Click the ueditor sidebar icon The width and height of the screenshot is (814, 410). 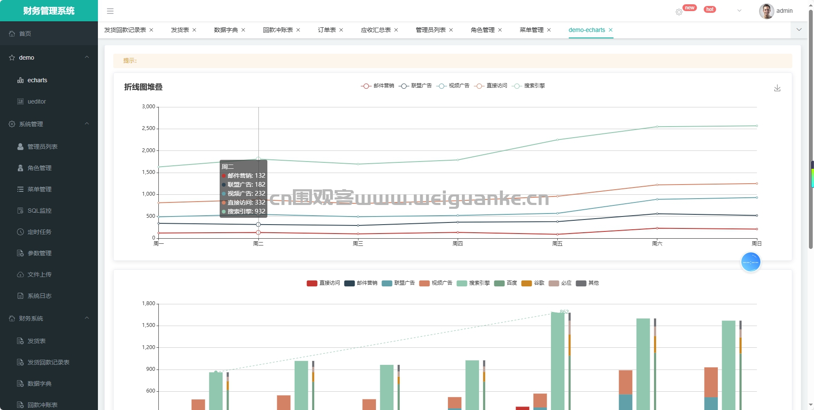point(20,101)
